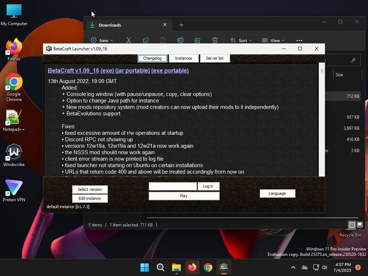The width and height of the screenshot is (368, 276).
Task: Open the Server list tab
Action: 215,58
